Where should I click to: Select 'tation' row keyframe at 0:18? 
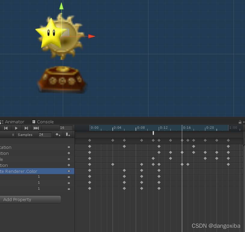click(194, 146)
